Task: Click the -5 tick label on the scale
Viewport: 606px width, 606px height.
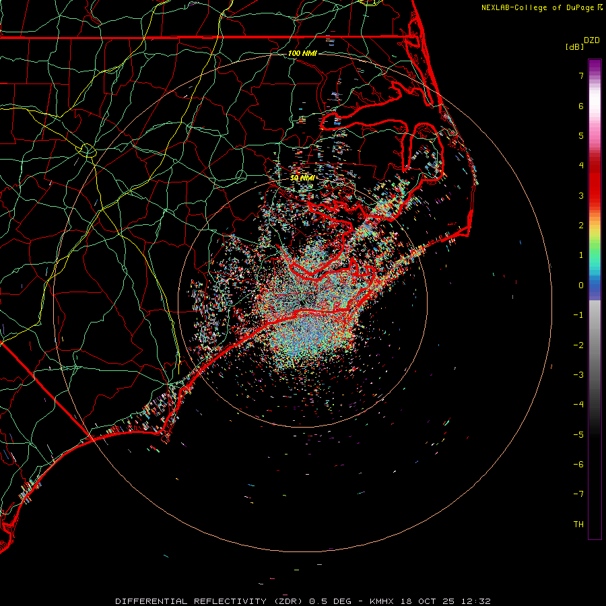Action: click(x=578, y=434)
